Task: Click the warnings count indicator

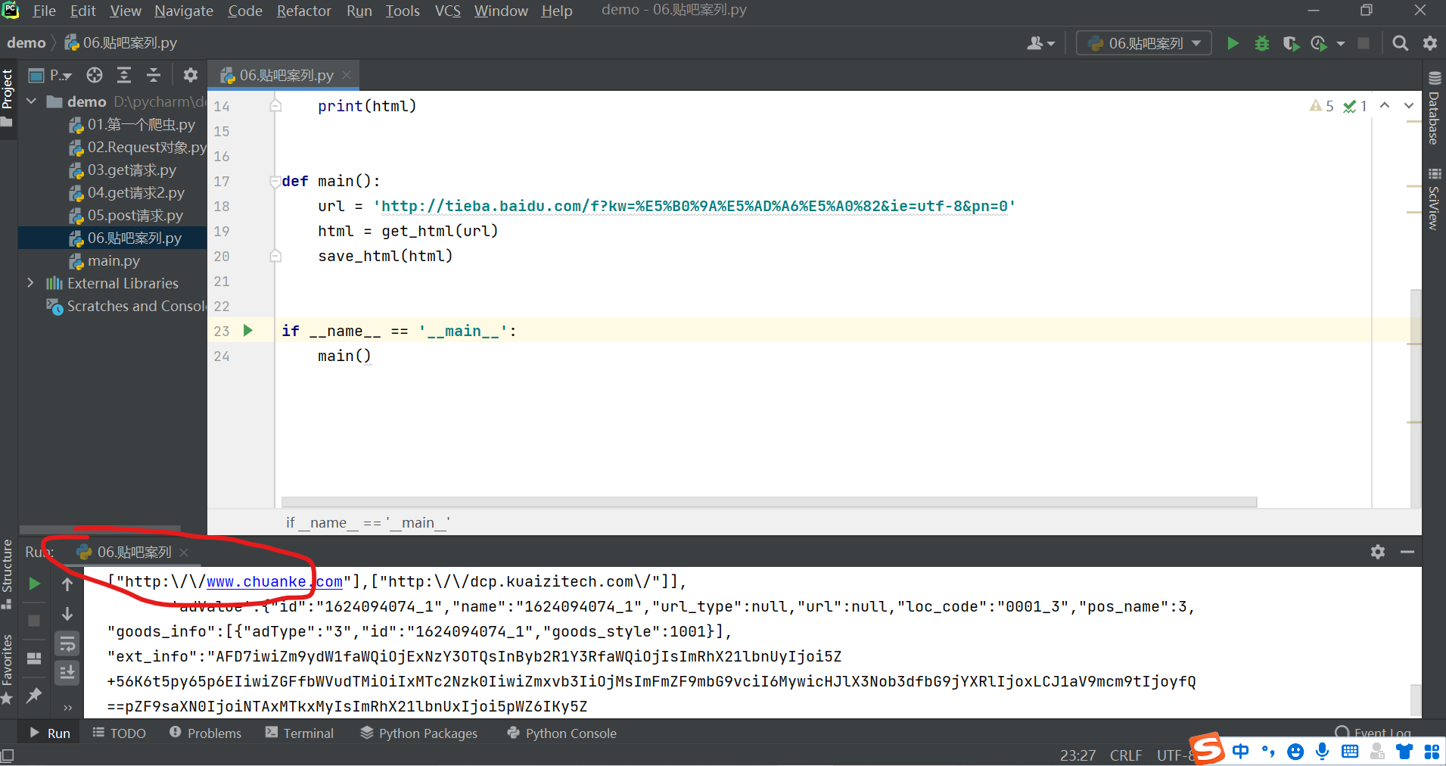Action: coord(1322,106)
